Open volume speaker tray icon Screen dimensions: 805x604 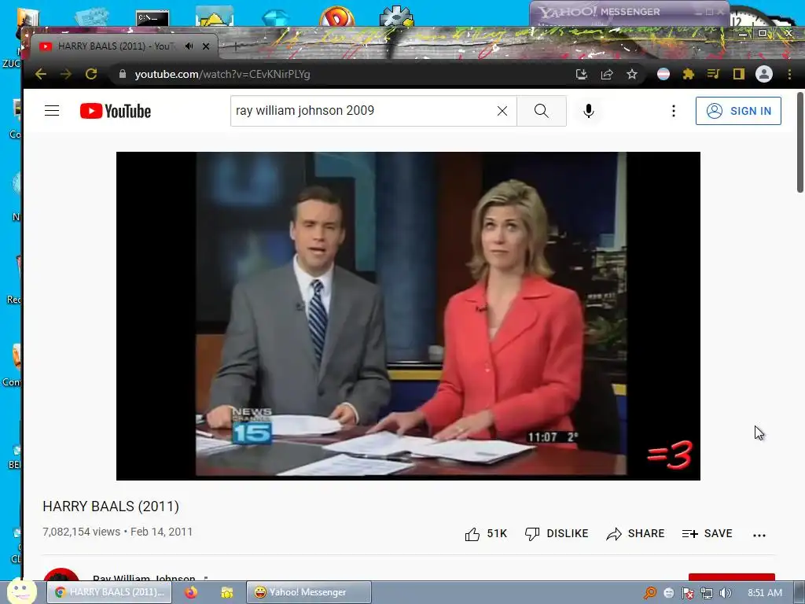pyautogui.click(x=726, y=593)
